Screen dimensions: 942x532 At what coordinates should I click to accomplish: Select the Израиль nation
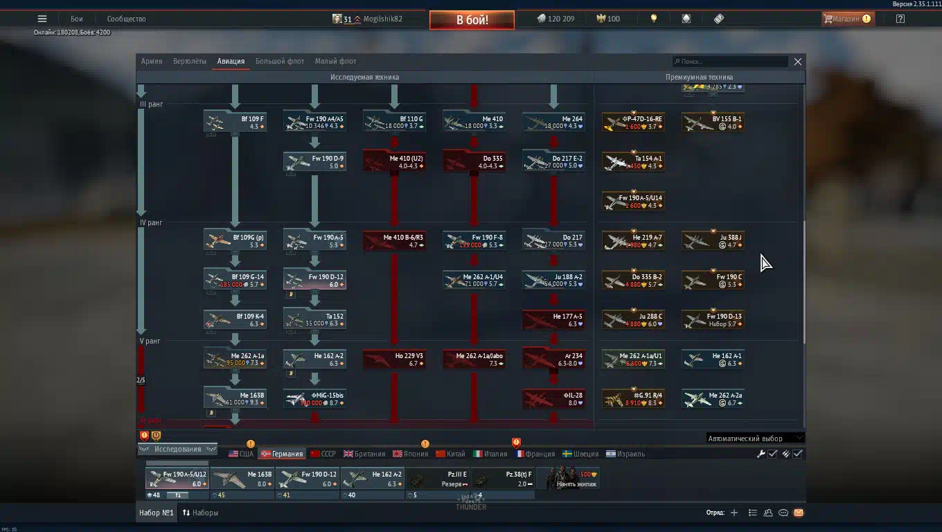click(x=625, y=454)
